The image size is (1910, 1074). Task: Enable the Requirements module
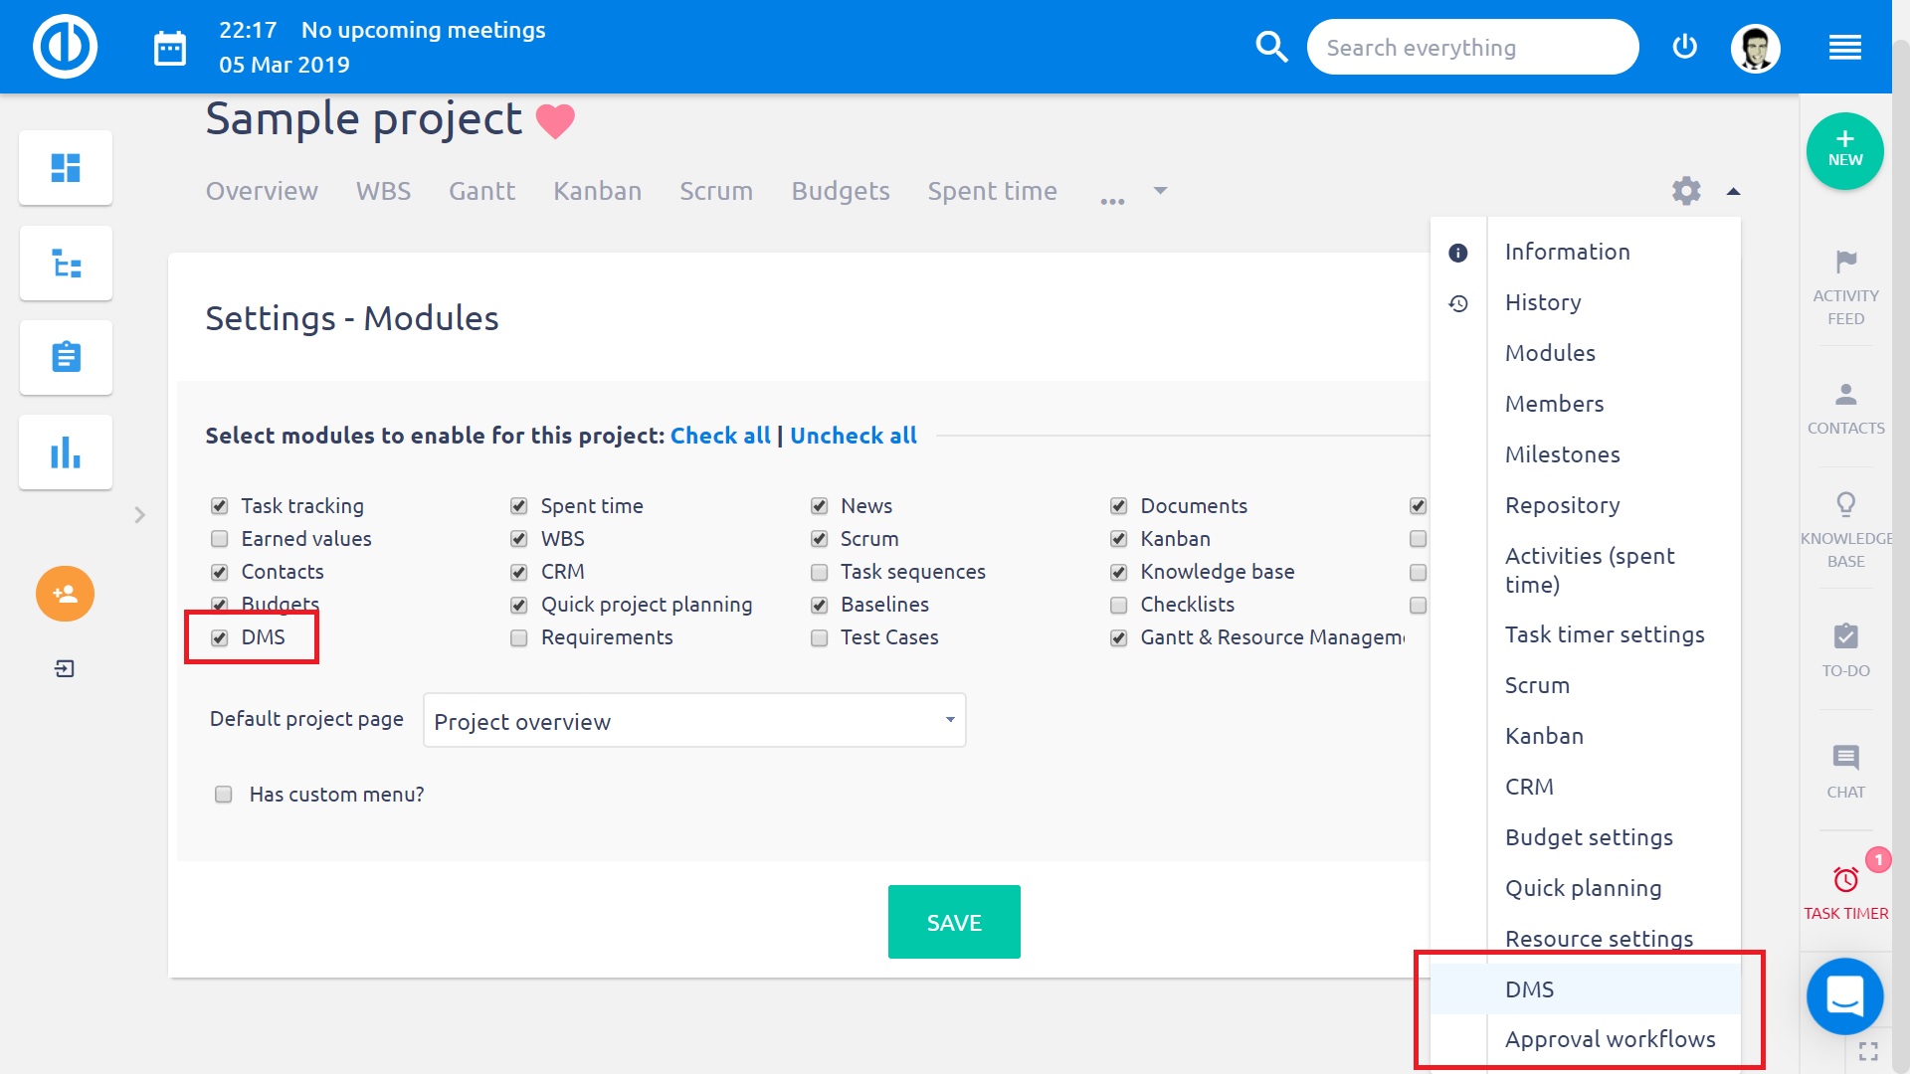tap(518, 637)
